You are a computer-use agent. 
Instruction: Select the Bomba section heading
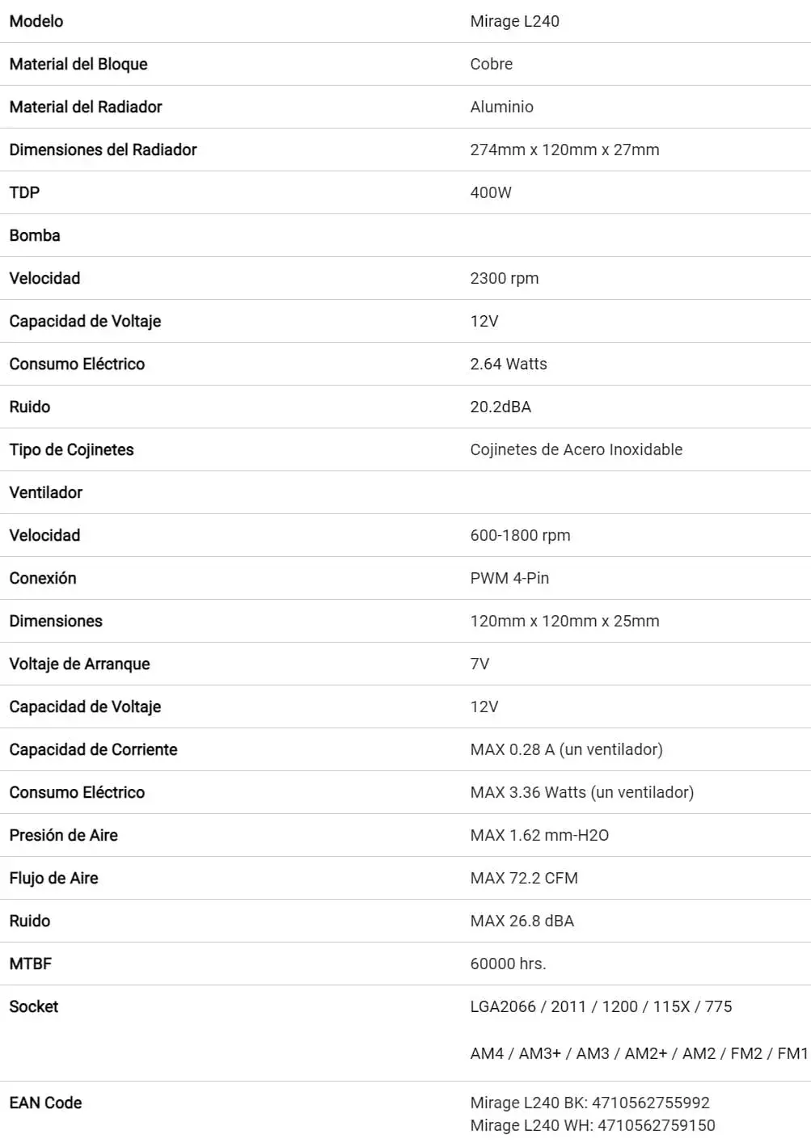coord(35,236)
